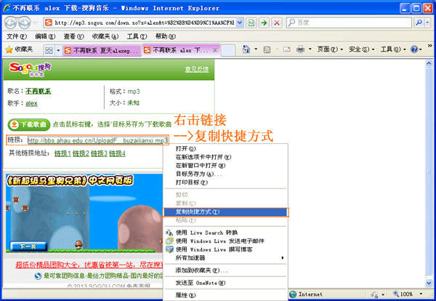The width and height of the screenshot is (436, 301).
Task: Open the 编辑(E) menu
Action: click(45, 36)
